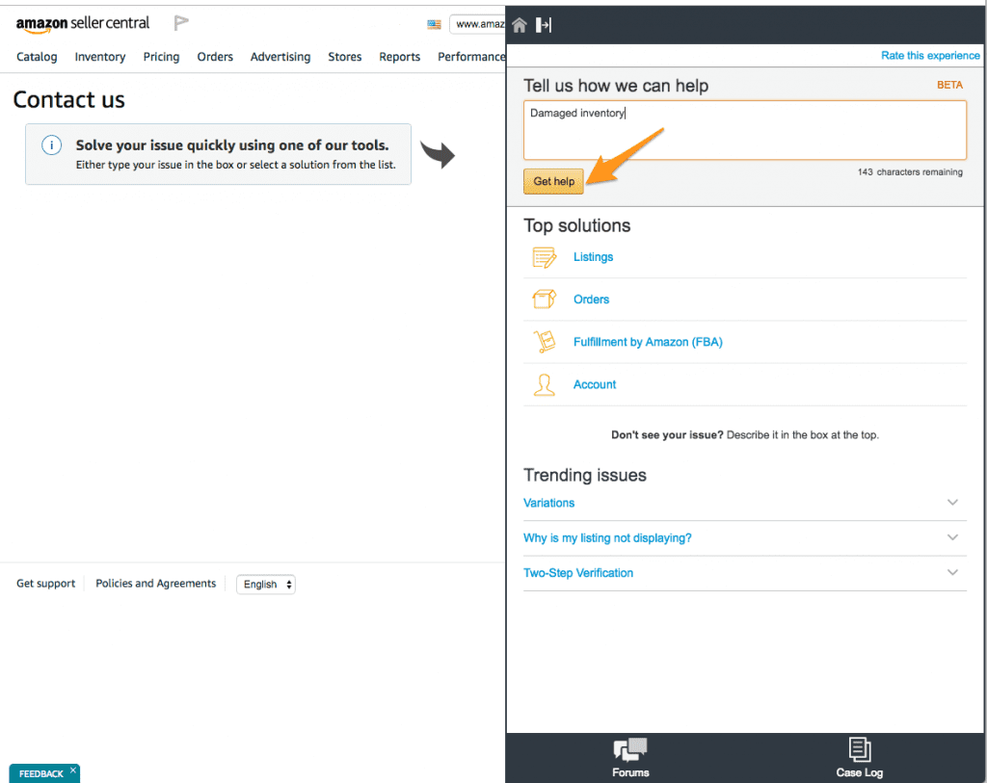Click the Listings notepad icon
987x783 pixels.
click(x=545, y=257)
